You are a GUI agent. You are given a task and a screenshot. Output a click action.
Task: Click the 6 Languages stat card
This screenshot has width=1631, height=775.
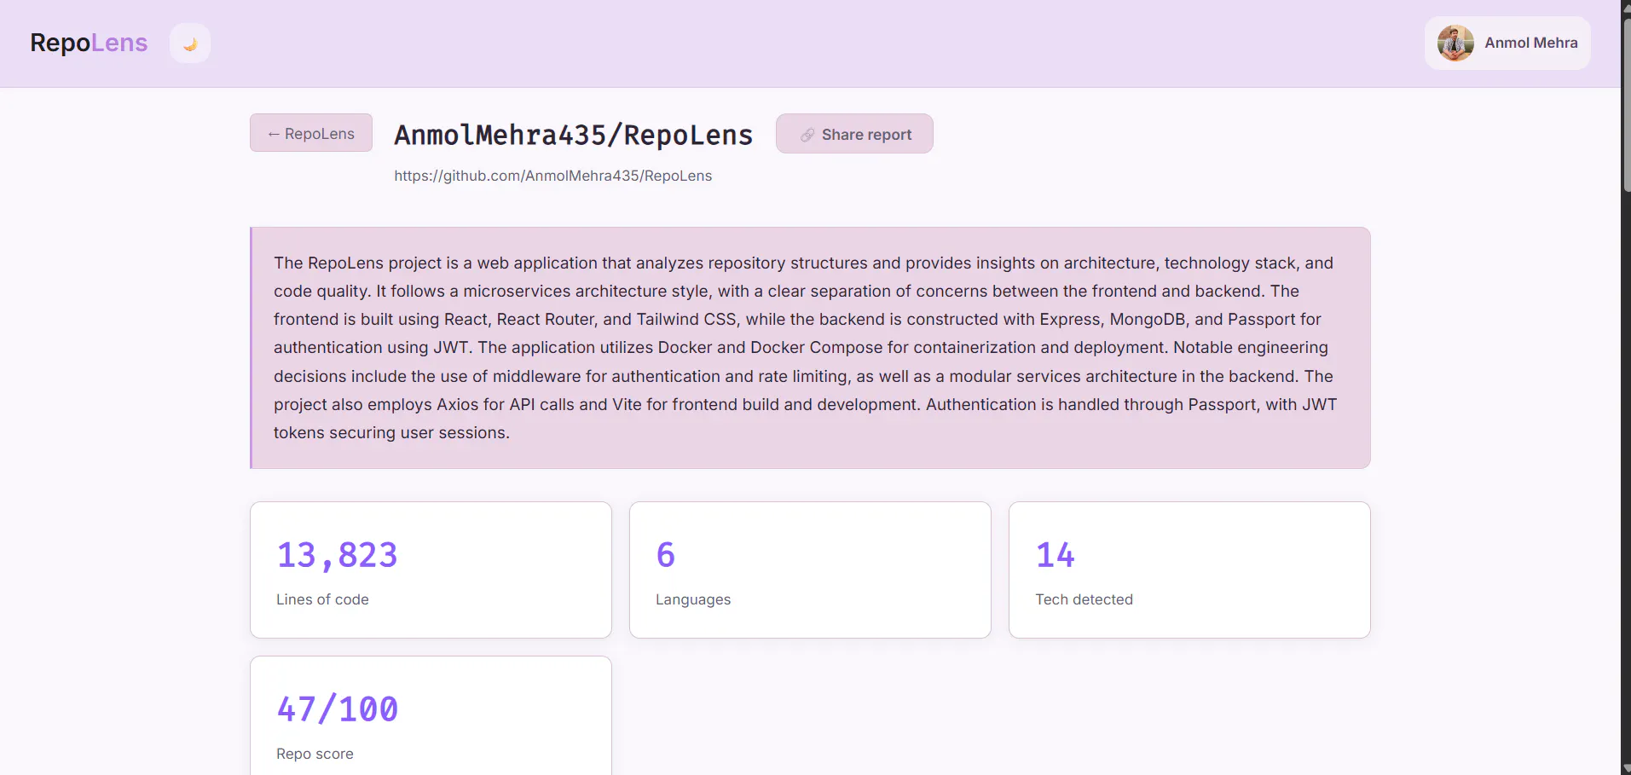tap(810, 570)
